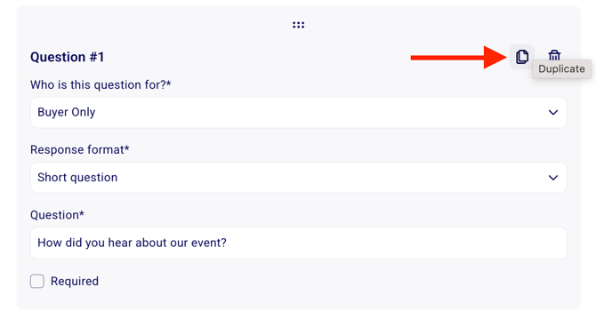
Task: Click the red arrow annotation
Action: coord(459,58)
